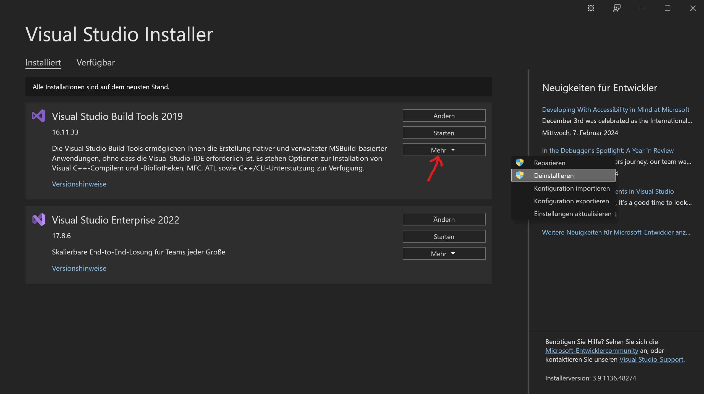This screenshot has height=394, width=704.
Task: Switch to the Verfügbar tab
Action: [96, 62]
